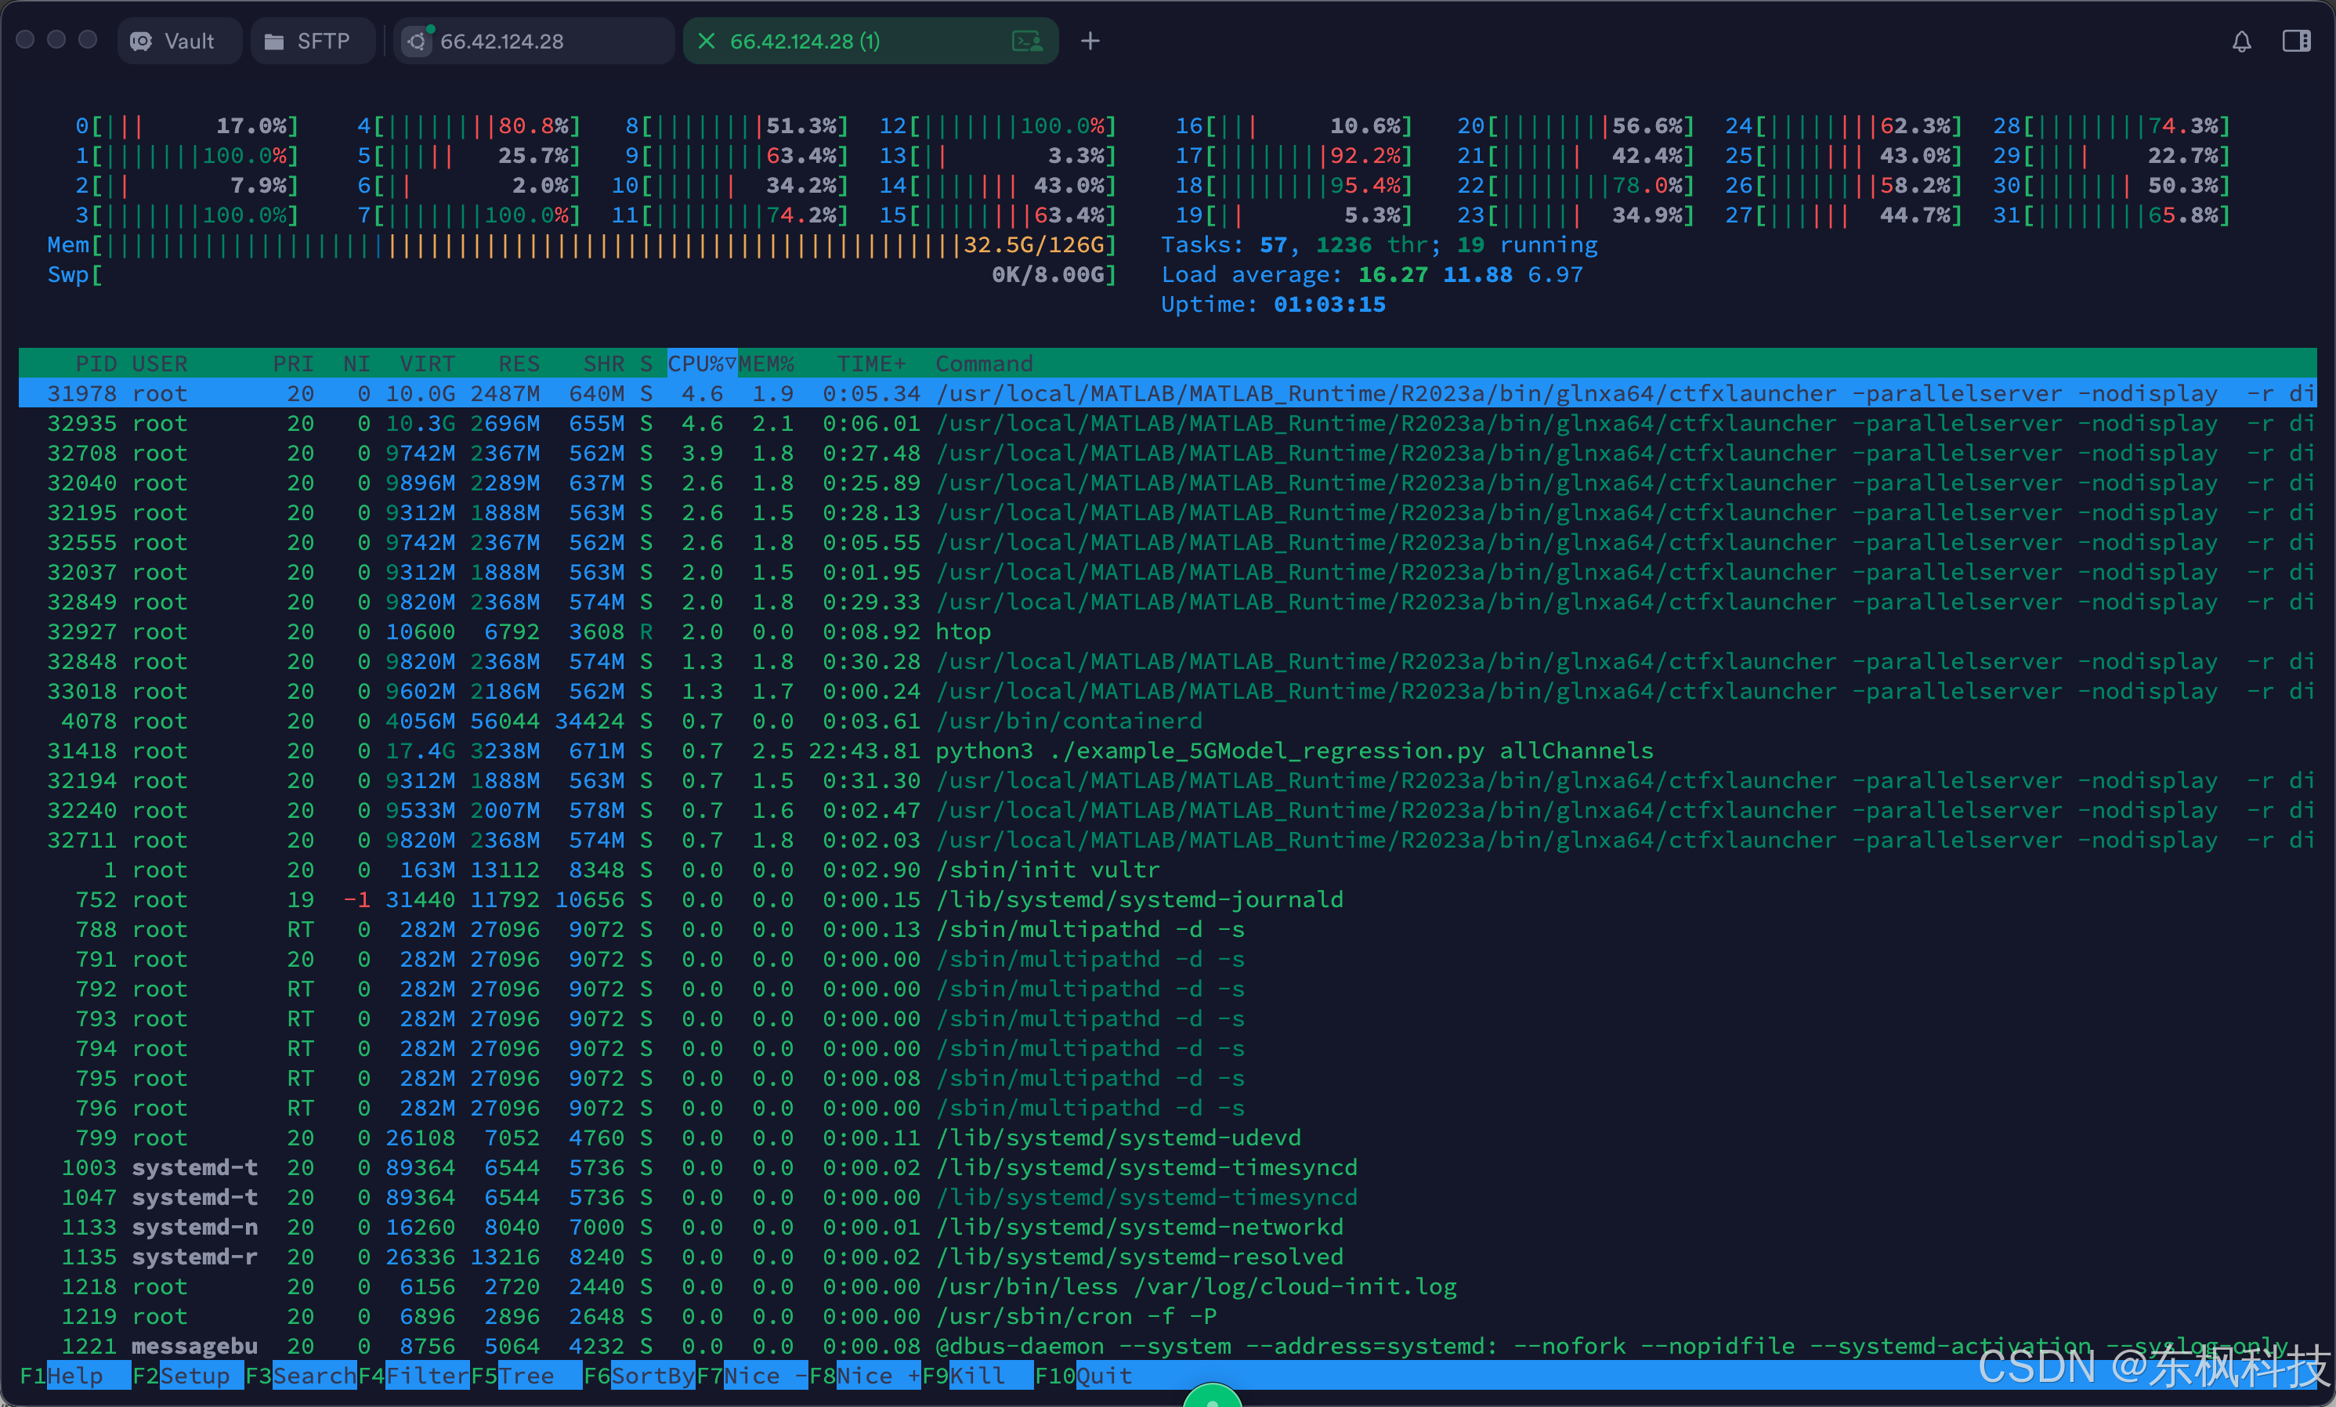
Task: Click the Vault safe icon
Action: (x=141, y=42)
